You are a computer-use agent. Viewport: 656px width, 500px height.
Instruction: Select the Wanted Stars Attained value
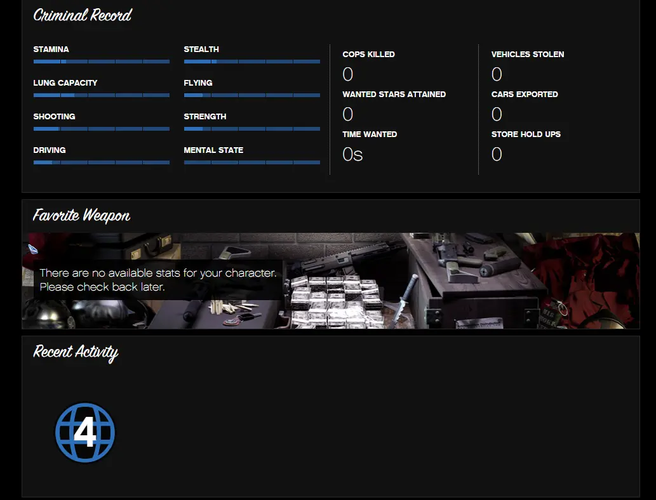(348, 115)
